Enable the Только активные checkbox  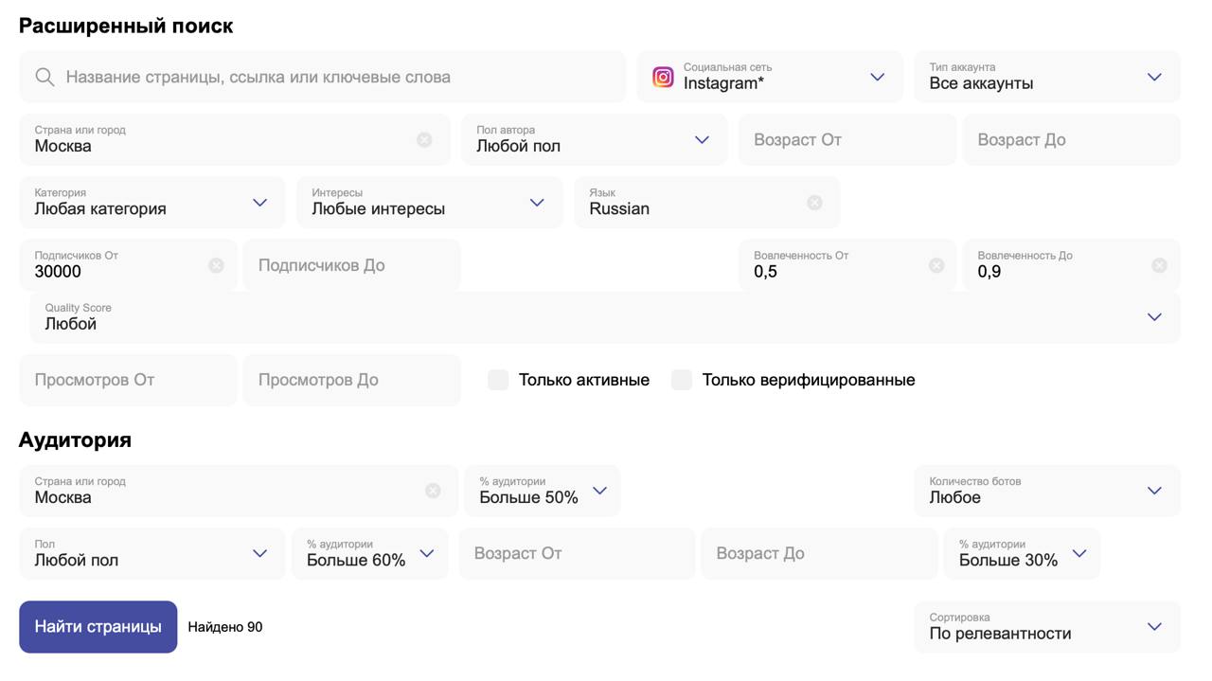pyautogui.click(x=498, y=380)
